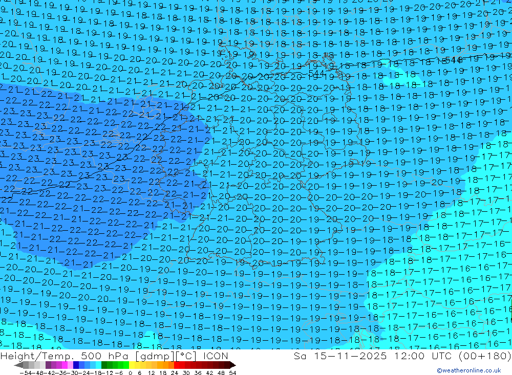
Task: Select the map title 'Height/Temp. 500 hPa'
Action: coord(66,356)
